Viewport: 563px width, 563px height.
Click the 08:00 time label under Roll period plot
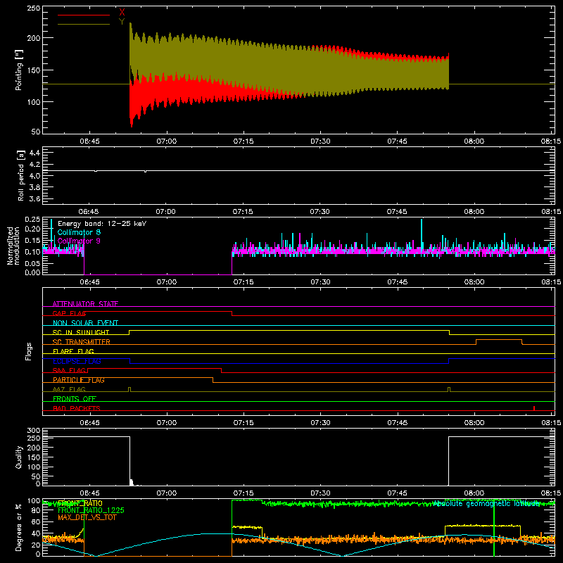(x=474, y=212)
